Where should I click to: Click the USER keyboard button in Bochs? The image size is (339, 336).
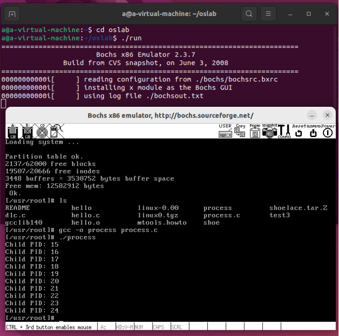point(225,131)
